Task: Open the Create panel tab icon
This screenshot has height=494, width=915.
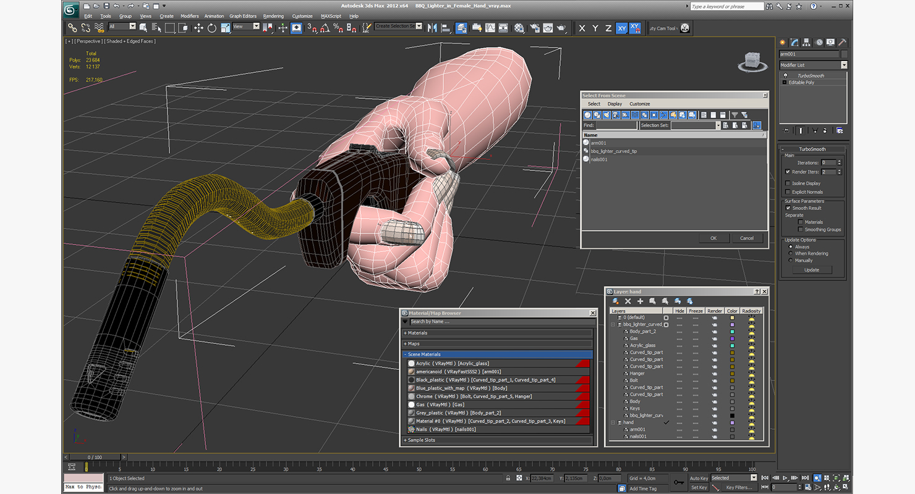Action: (x=783, y=43)
